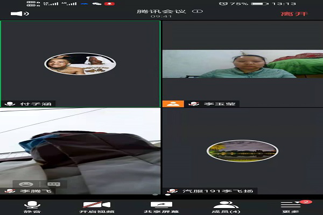Click the emoji reaction smiley icon
The height and width of the screenshot is (215, 323).
pos(24,184)
